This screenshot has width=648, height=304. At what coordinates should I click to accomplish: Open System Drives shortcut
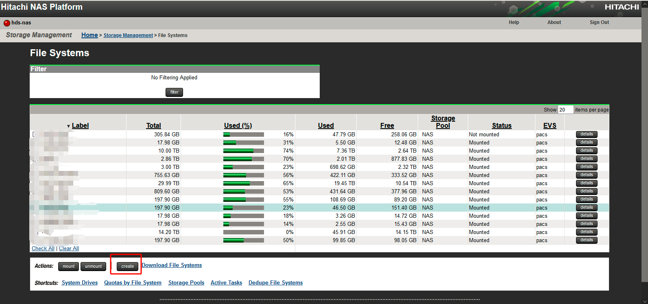click(80, 282)
